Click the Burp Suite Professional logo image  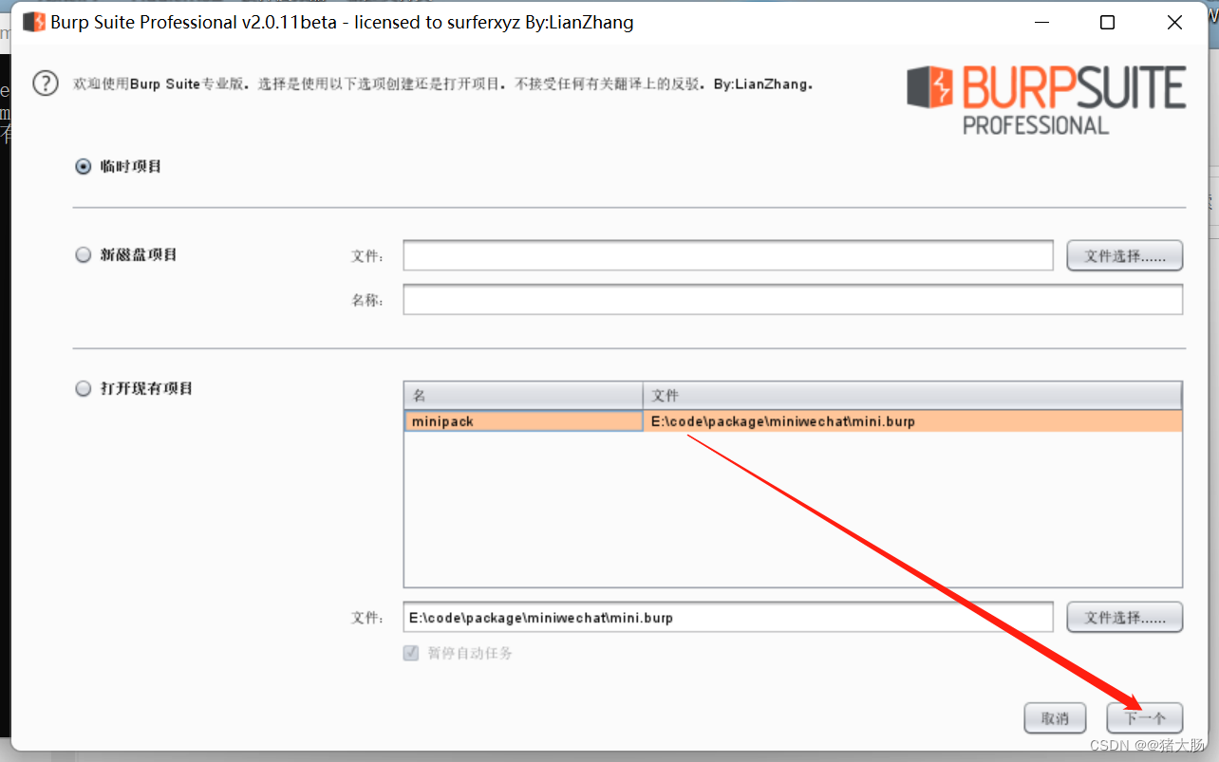point(1046,100)
